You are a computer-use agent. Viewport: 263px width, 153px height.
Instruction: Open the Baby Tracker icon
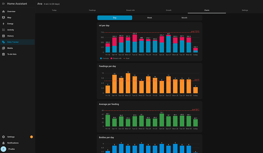point(3,42)
